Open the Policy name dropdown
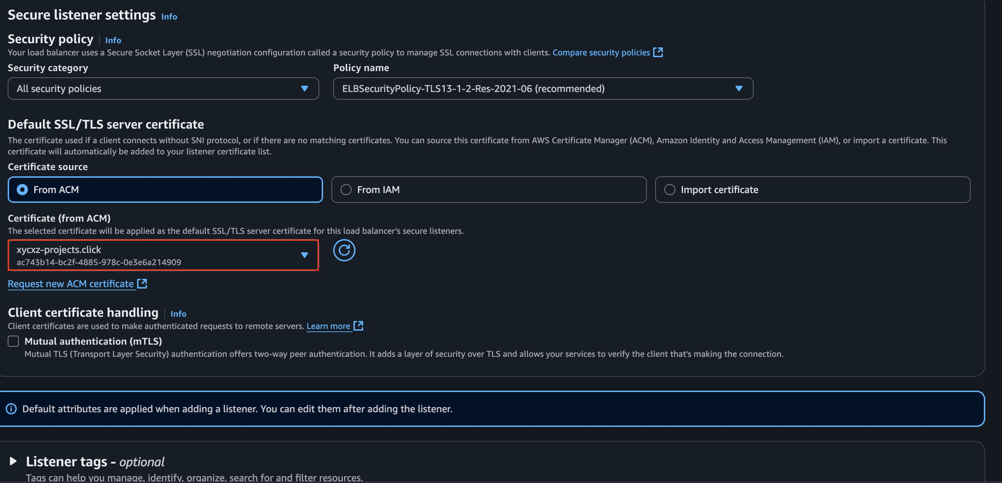Image resolution: width=1002 pixels, height=483 pixels. click(544, 89)
